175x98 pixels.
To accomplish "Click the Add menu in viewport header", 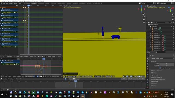I will 87,76.
